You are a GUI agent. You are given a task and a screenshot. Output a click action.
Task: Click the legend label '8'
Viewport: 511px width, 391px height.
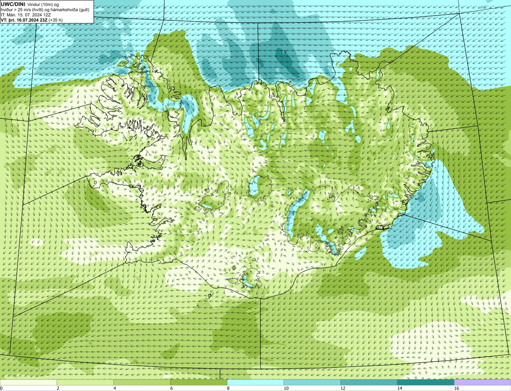pyautogui.click(x=228, y=388)
